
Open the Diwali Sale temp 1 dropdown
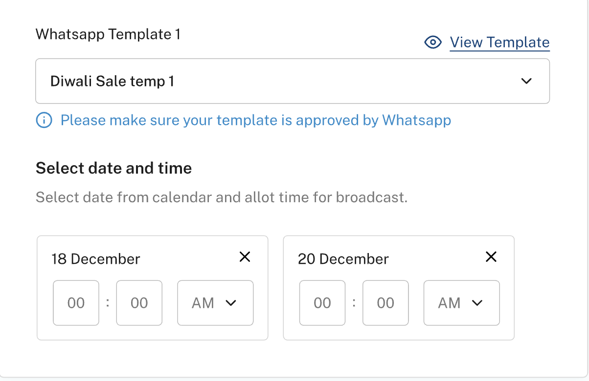pos(293,81)
